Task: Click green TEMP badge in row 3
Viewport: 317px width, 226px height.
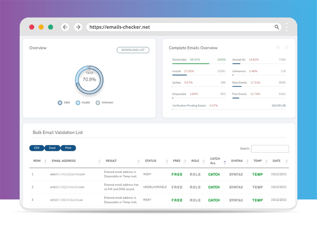Action: coord(258,200)
